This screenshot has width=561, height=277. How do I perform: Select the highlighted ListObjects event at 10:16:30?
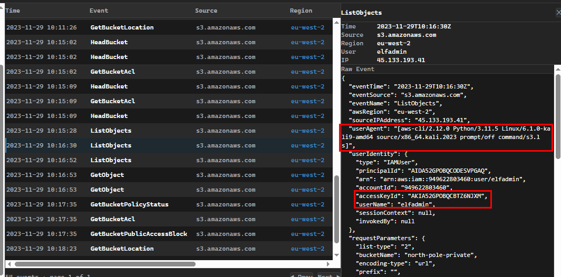pos(169,145)
